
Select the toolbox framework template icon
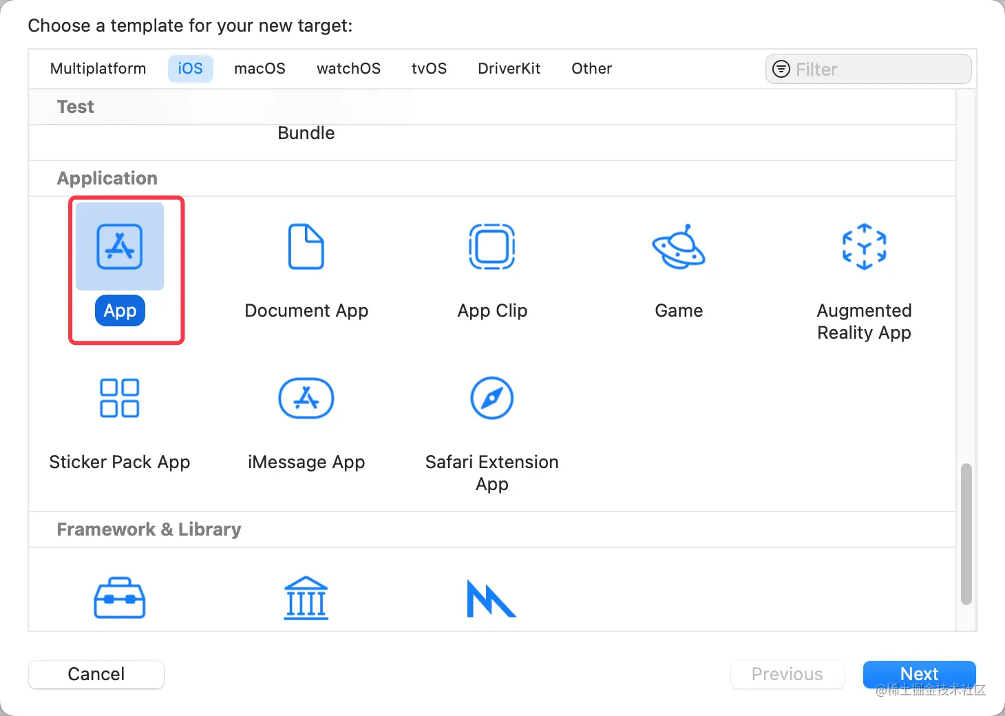120,598
